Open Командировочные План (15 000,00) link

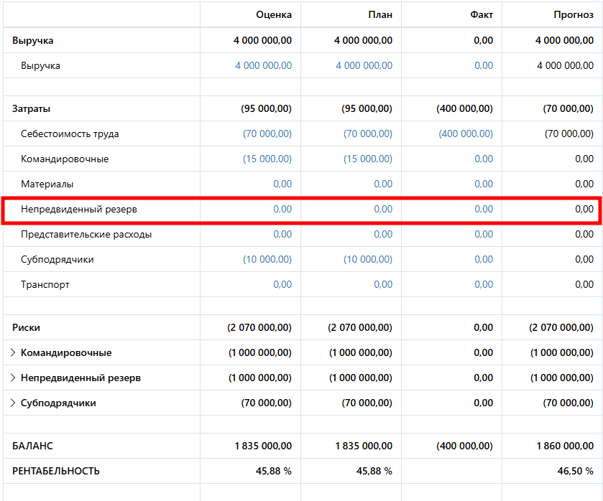coord(368,159)
